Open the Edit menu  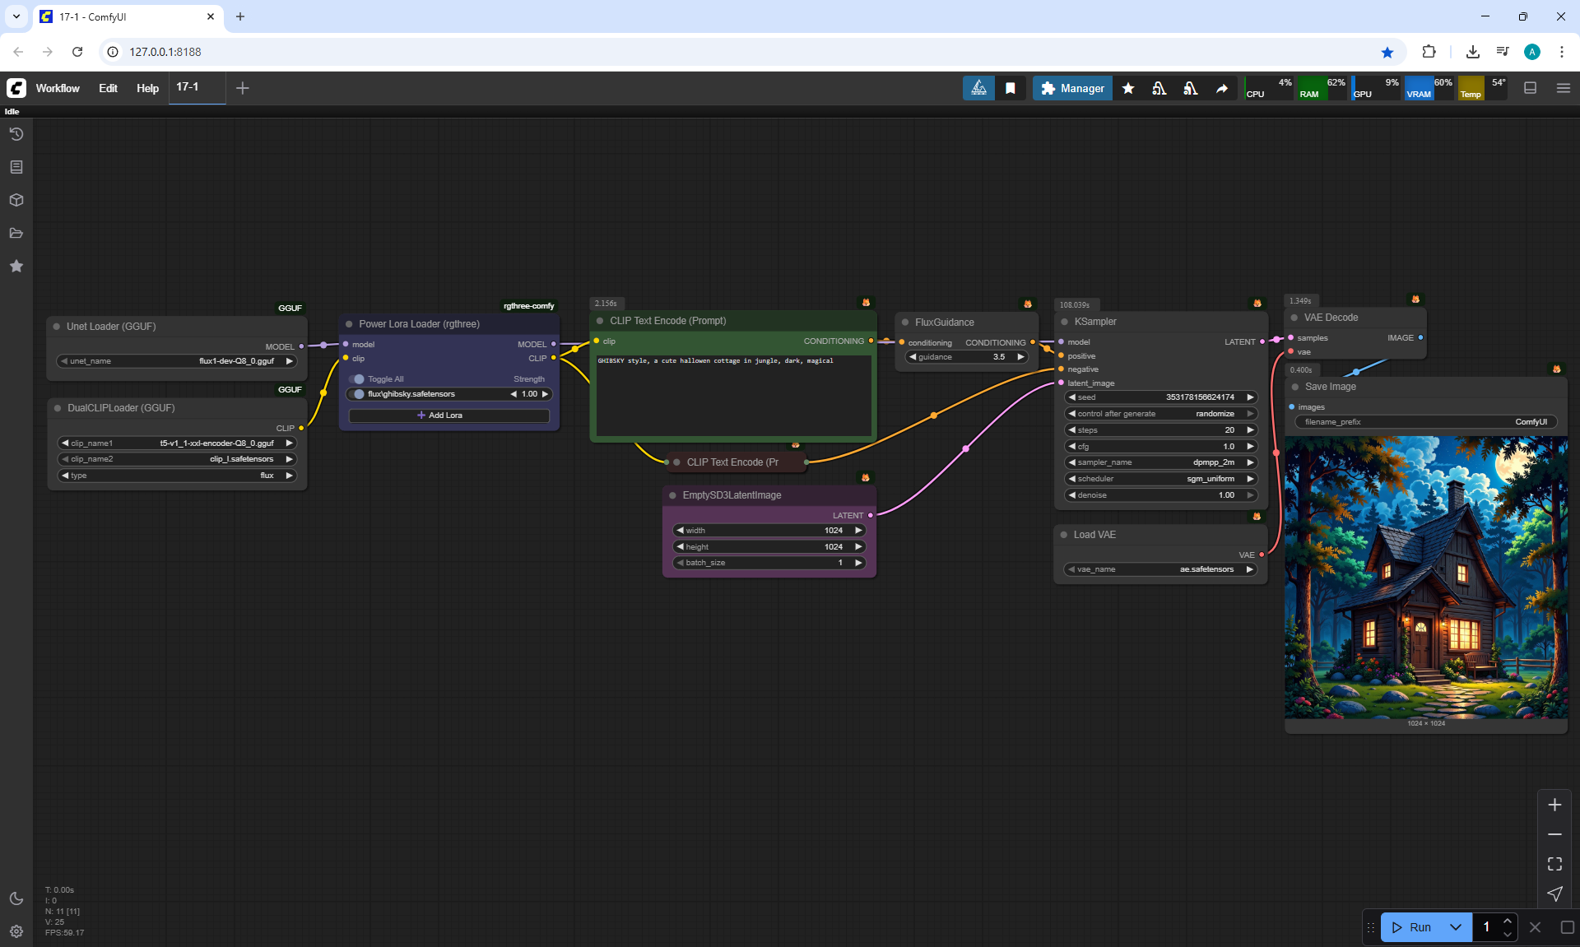[x=108, y=88]
